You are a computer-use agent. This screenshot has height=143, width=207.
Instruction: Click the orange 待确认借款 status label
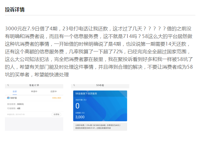pos(57,98)
